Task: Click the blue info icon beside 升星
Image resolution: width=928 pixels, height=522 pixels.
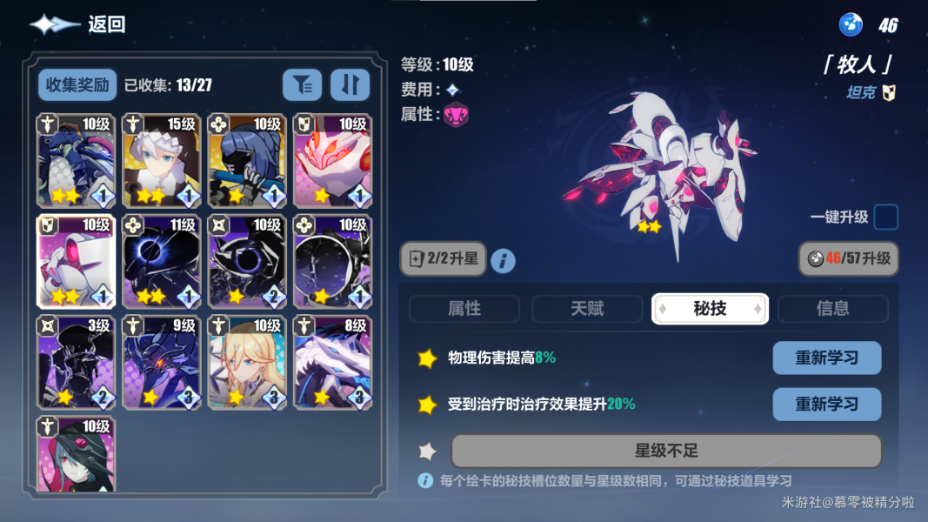Action: pyautogui.click(x=503, y=260)
